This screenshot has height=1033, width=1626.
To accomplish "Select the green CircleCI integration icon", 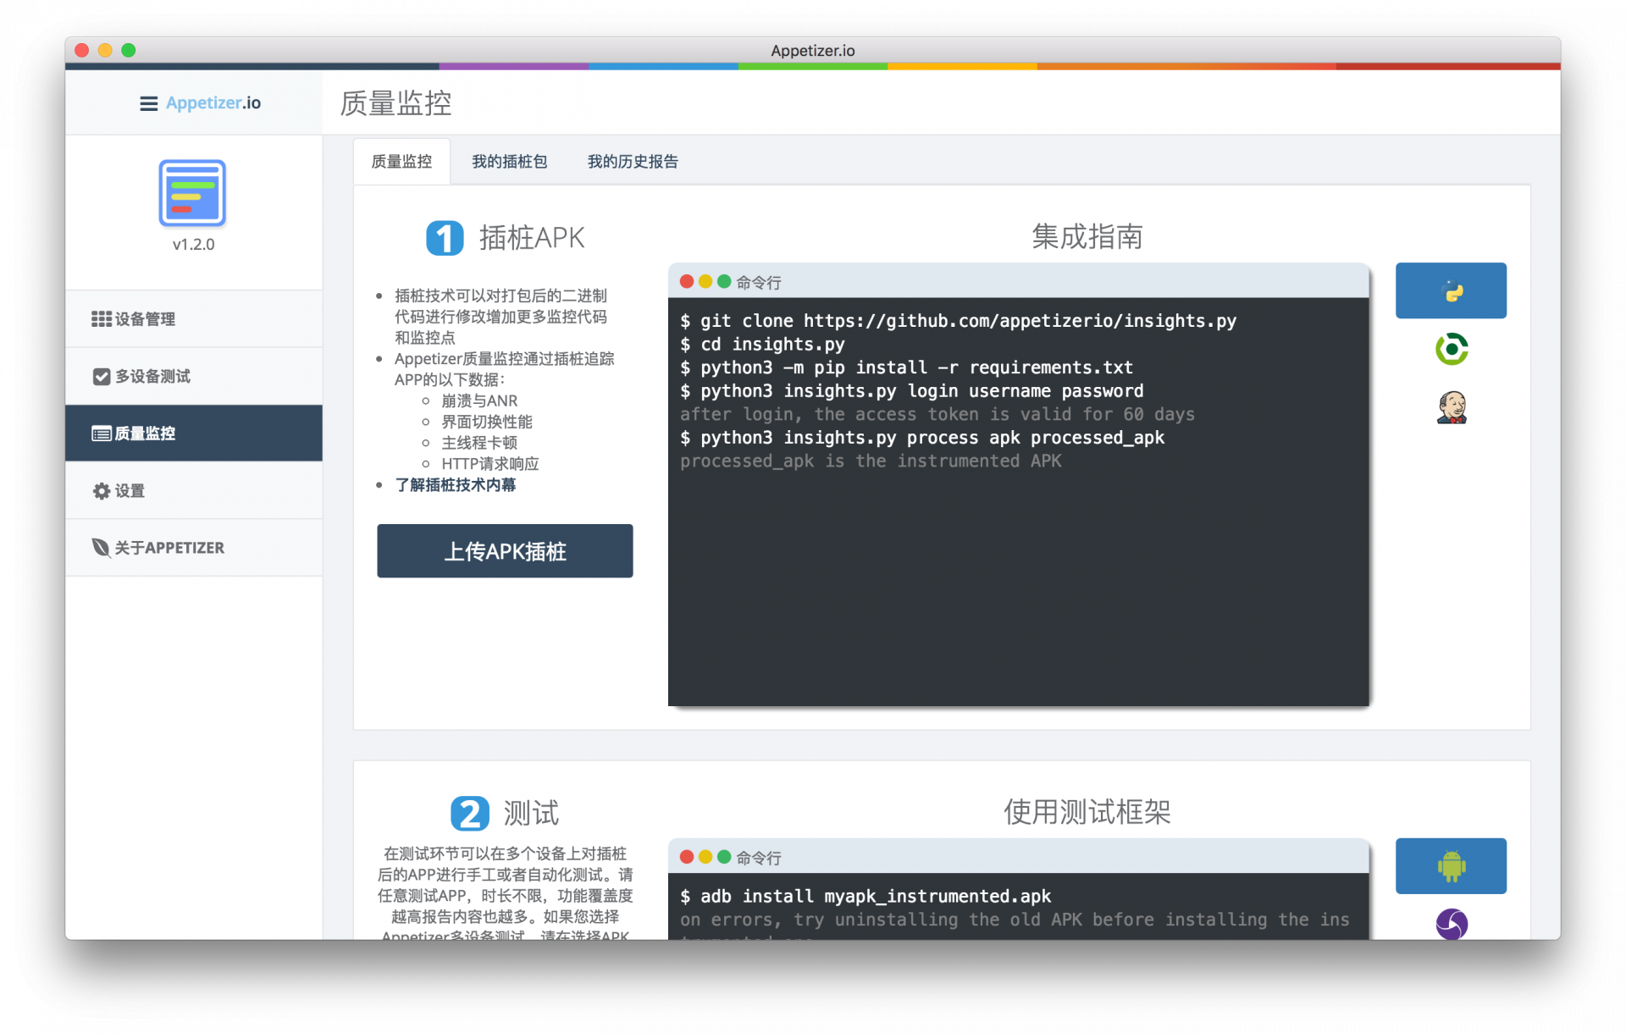I will (x=1452, y=349).
